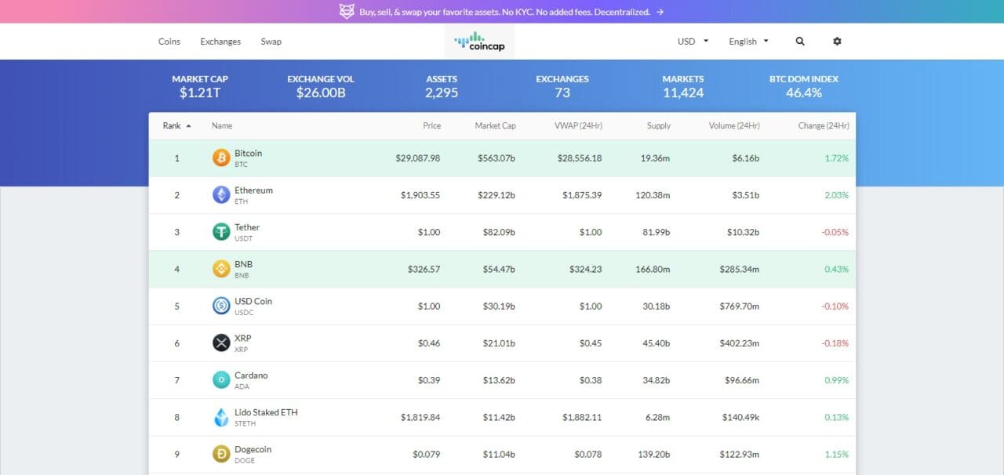Click the BNB coin icon
Image resolution: width=1004 pixels, height=475 pixels.
221,269
